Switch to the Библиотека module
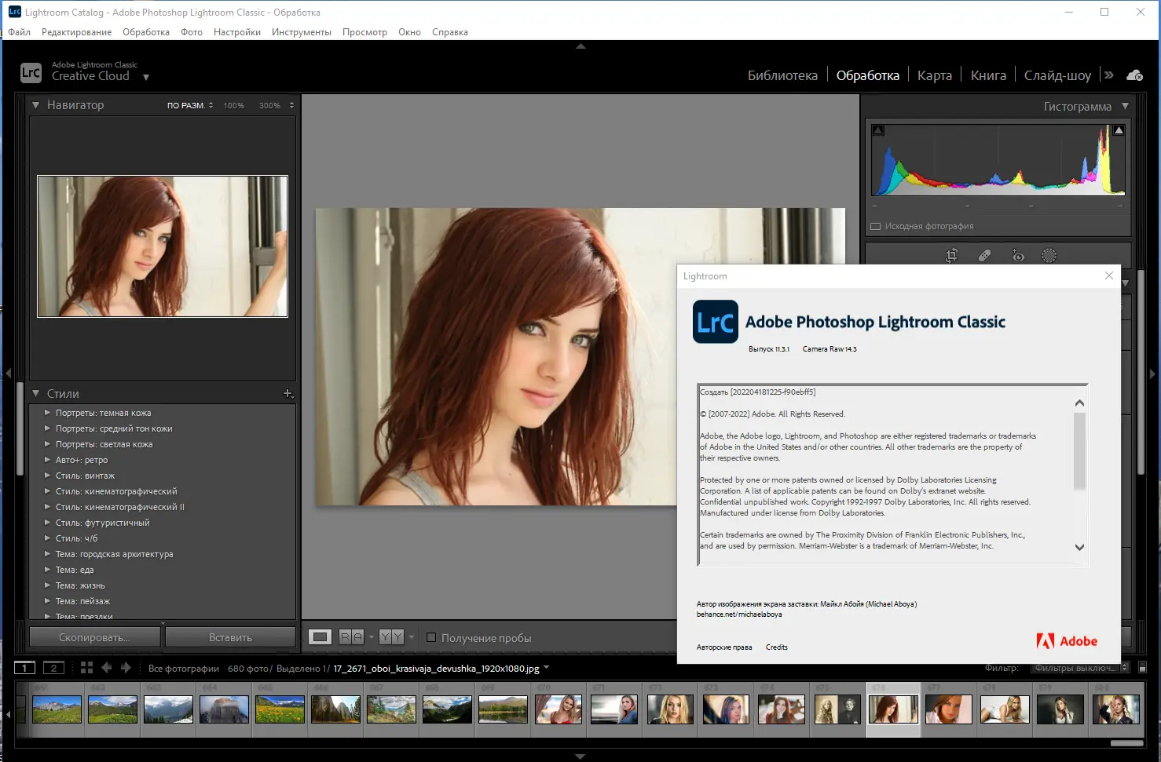The width and height of the screenshot is (1161, 762). pos(782,75)
